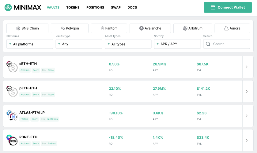The height and width of the screenshot is (153, 257).
Task: Enable the Avalanche chain filter
Action: coord(150,28)
